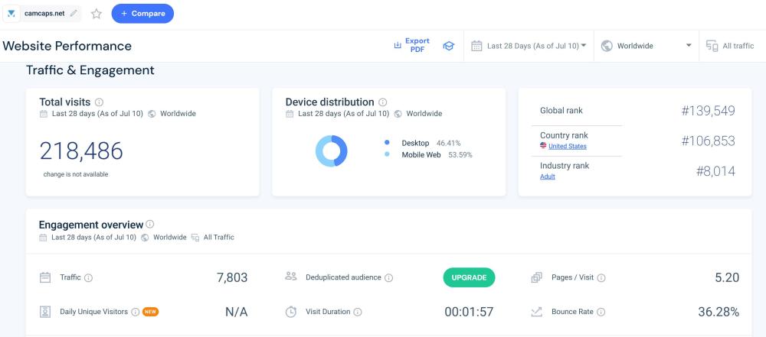Open the Adult industry rank link
The width and height of the screenshot is (766, 337).
(548, 177)
